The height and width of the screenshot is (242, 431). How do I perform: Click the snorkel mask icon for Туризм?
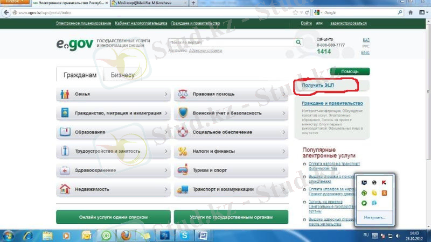tap(183, 170)
